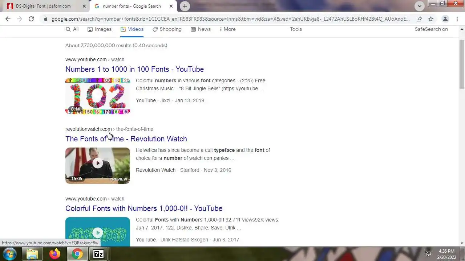Open 7-Zip from the taskbar
The width and height of the screenshot is (465, 261).
pos(98,254)
